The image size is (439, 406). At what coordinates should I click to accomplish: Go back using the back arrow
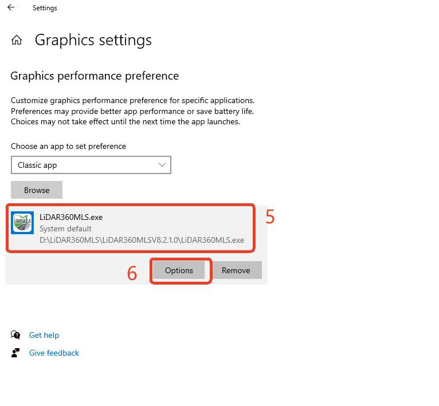[11, 7]
